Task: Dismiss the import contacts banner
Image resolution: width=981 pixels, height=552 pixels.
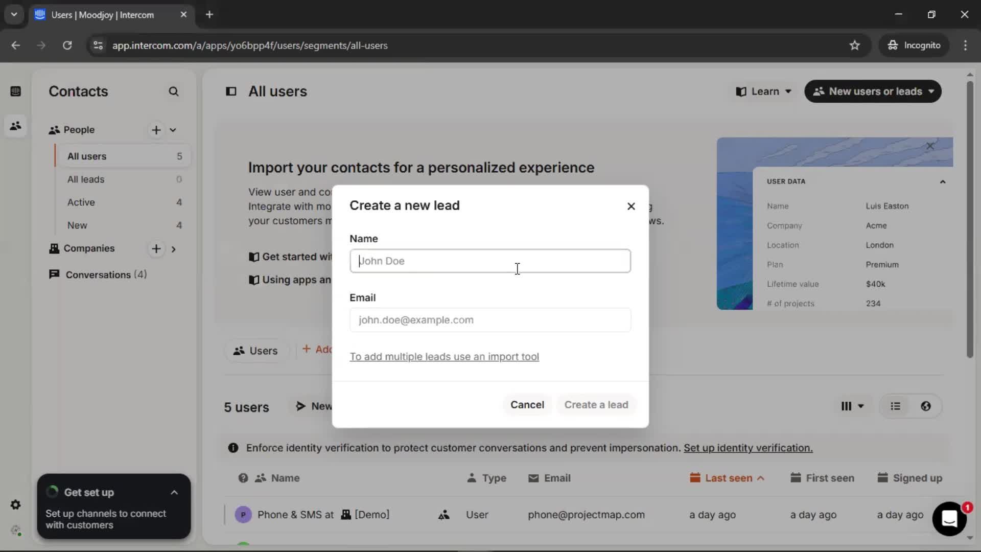Action: (930, 146)
